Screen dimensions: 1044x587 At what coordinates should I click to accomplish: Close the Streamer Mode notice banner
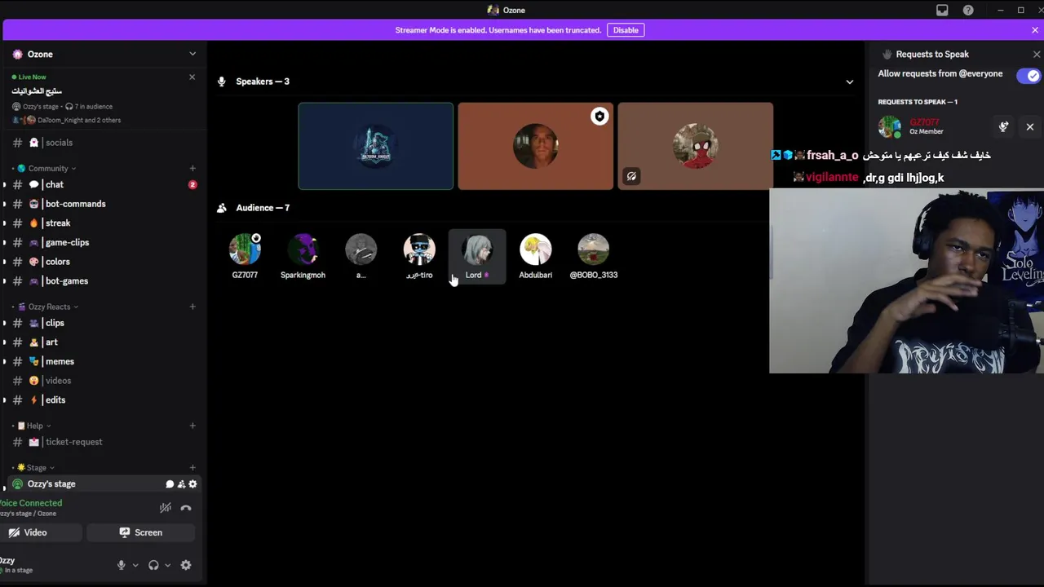[x=1035, y=30]
